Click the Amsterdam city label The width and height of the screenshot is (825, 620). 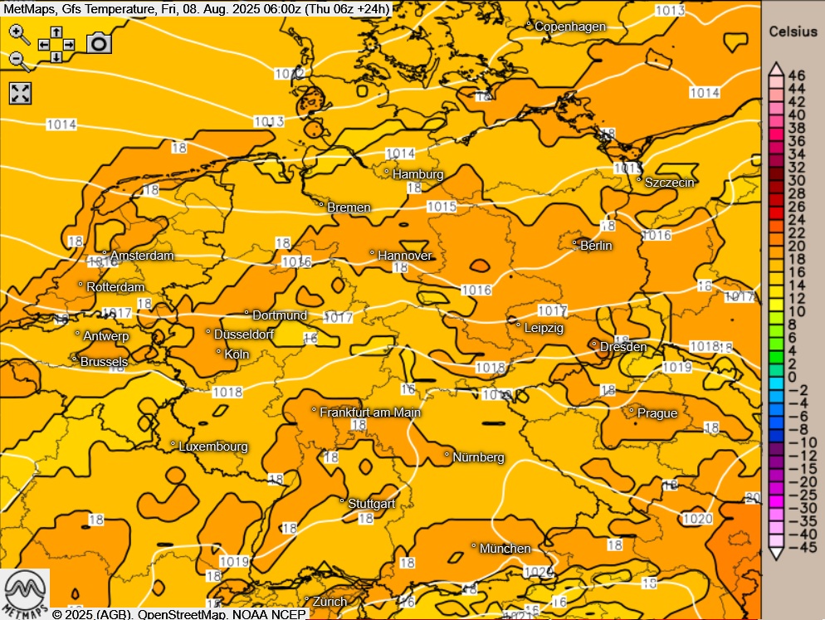pos(142,256)
